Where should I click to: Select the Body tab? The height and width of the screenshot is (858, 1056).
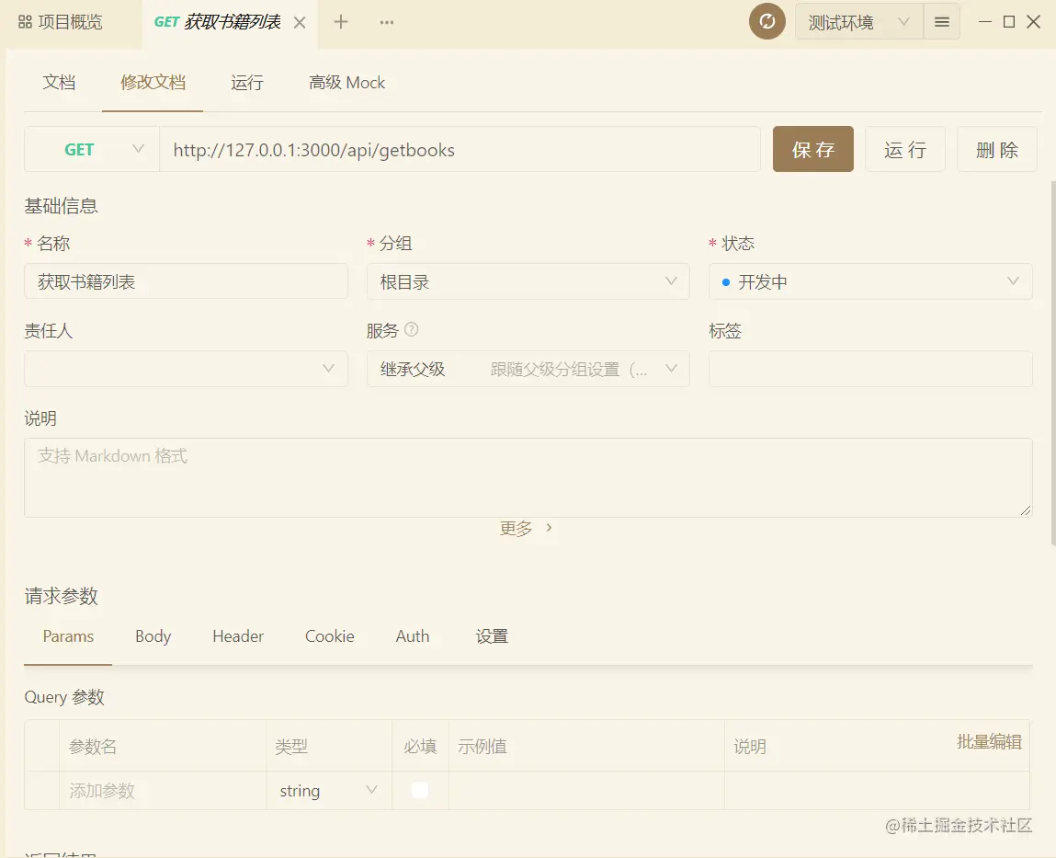[153, 636]
